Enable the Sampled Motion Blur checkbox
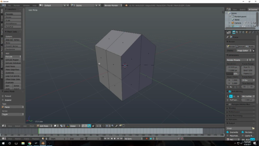 pyautogui.click(x=230, y=105)
